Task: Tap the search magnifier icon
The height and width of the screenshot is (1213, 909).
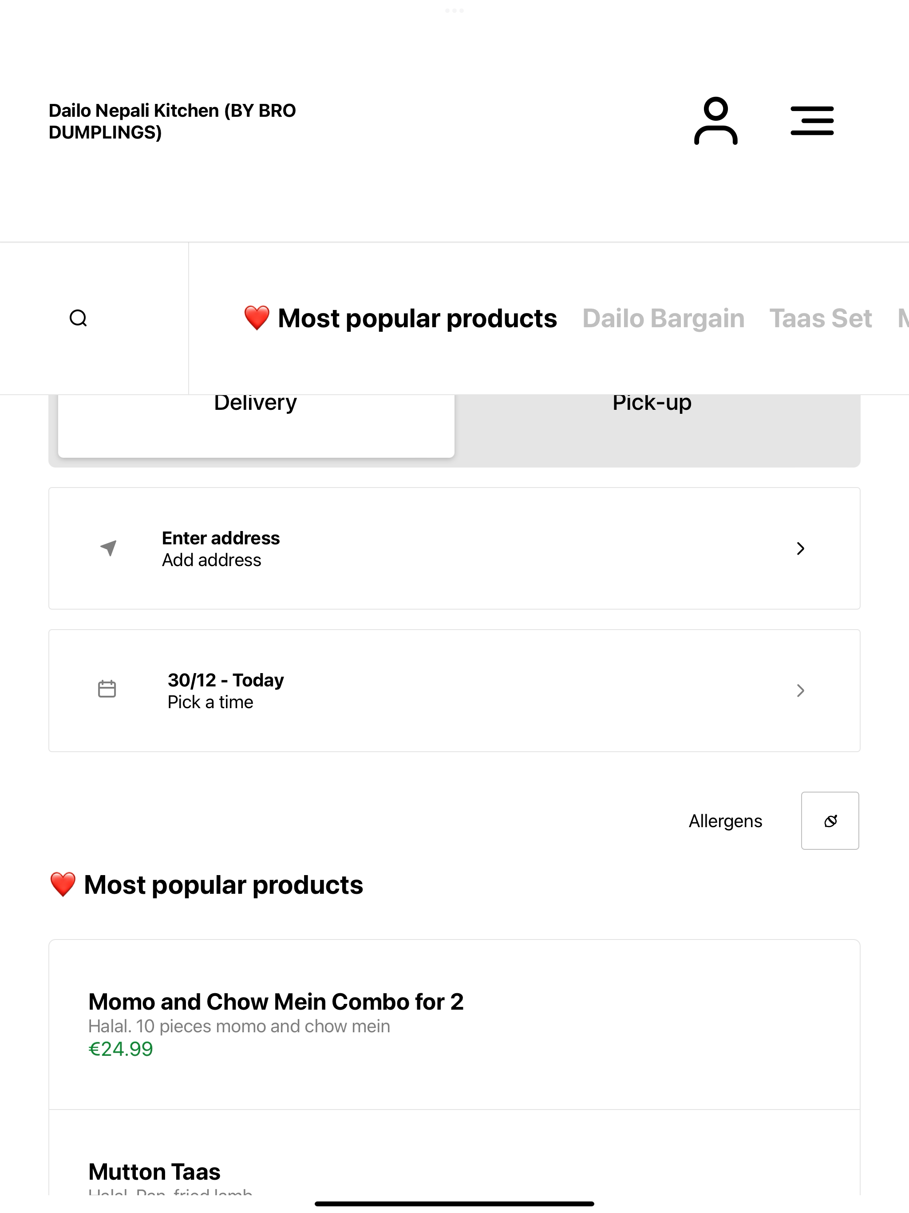Action: pyautogui.click(x=79, y=318)
